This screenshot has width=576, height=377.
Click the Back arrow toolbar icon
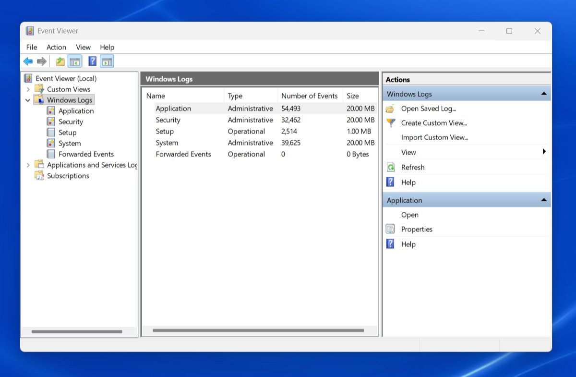click(28, 61)
